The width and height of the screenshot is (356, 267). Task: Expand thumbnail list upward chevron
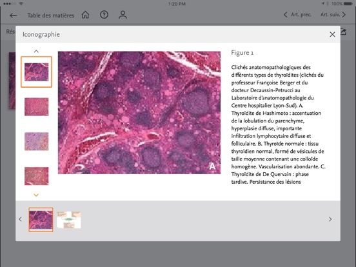point(36,52)
